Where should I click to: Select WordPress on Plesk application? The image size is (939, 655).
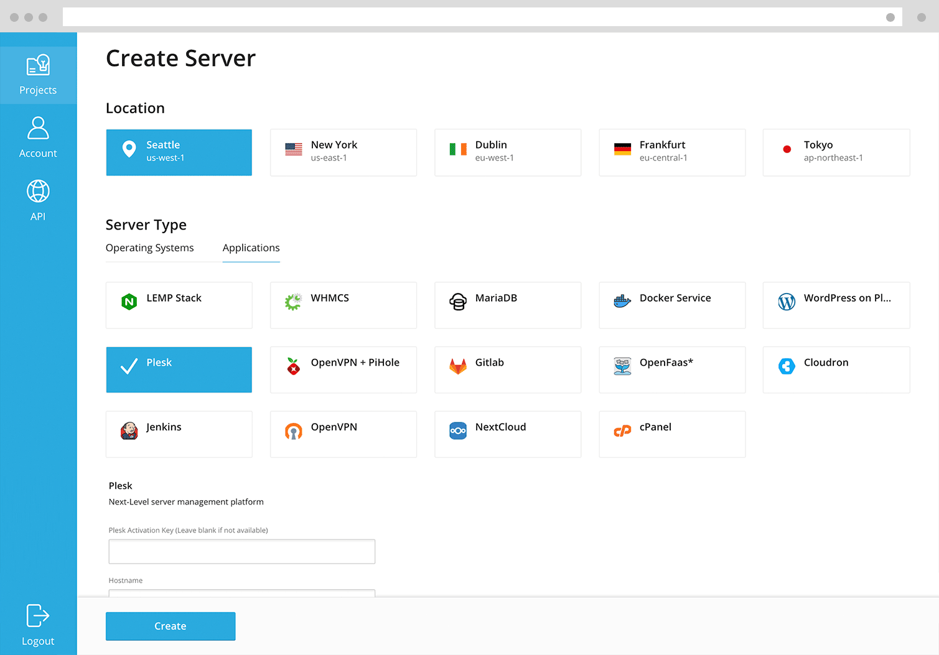(836, 305)
